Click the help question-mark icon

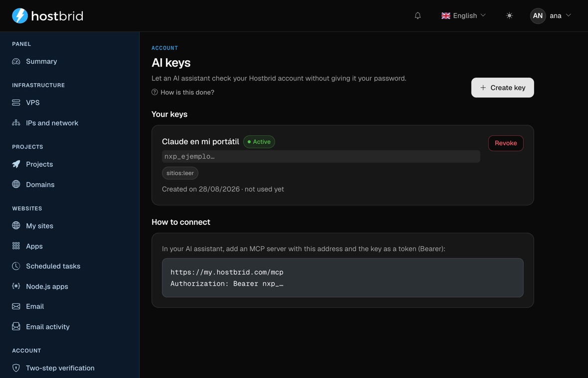(154, 92)
